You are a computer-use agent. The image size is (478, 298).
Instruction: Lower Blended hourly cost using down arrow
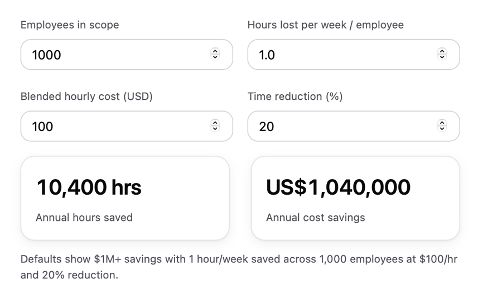point(215,129)
